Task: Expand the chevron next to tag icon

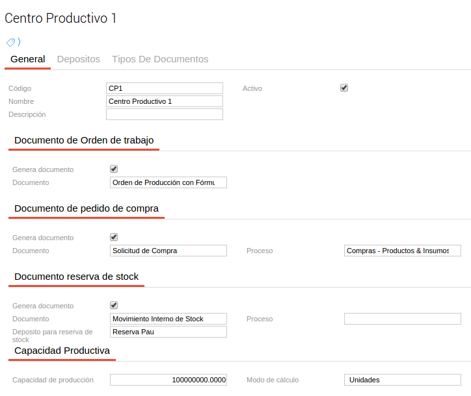Action: coord(20,42)
